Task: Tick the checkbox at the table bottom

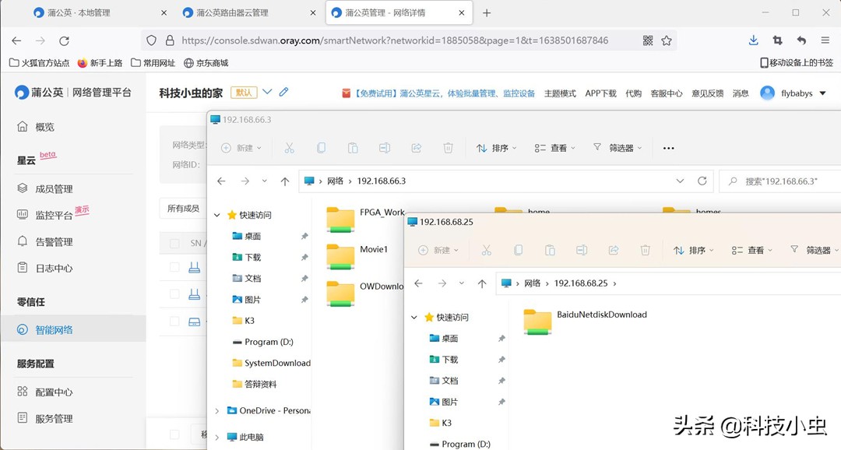Action: 174,434
